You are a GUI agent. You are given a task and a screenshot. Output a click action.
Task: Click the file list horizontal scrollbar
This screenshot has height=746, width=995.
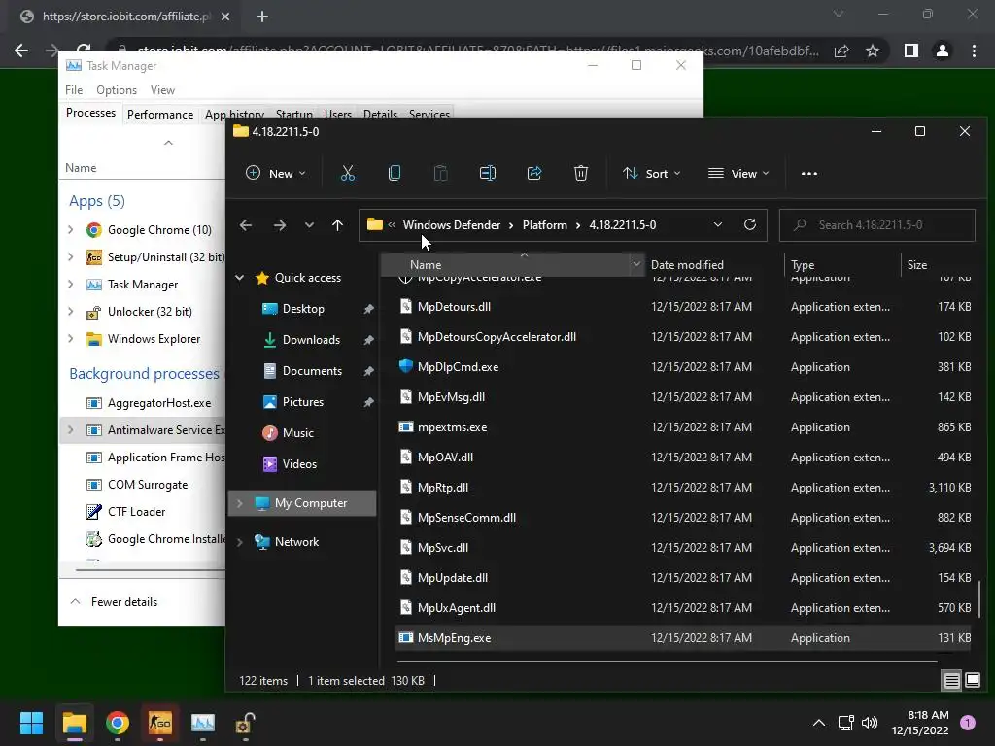tap(667, 661)
